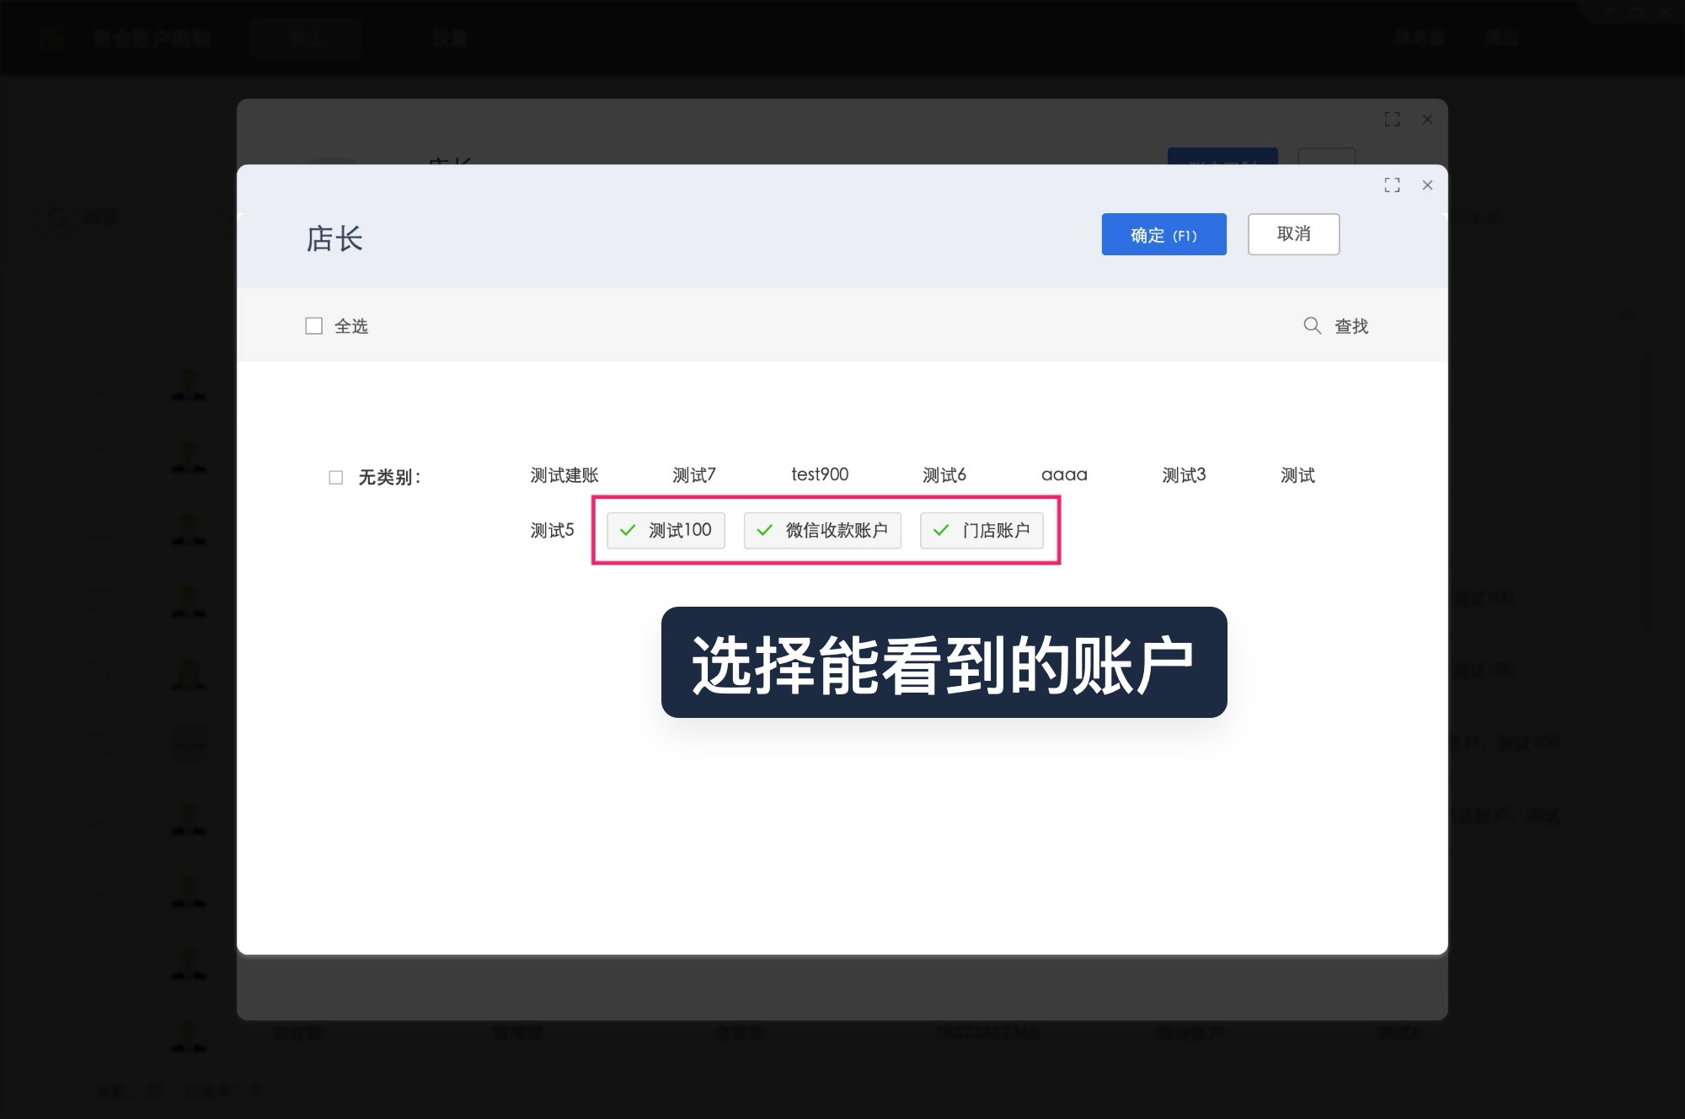The image size is (1685, 1119).
Task: Click the green checkmark on 门店账户
Action: point(941,531)
